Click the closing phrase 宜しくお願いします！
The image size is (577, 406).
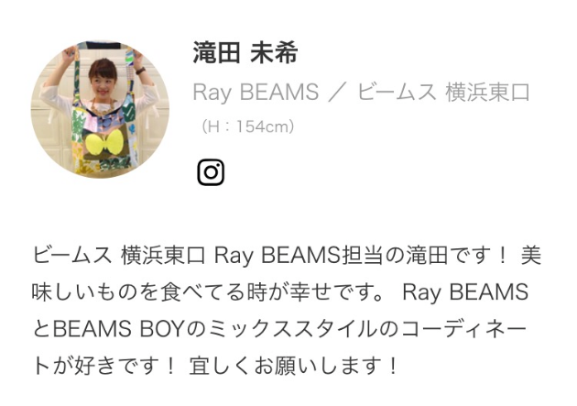pos(294,365)
